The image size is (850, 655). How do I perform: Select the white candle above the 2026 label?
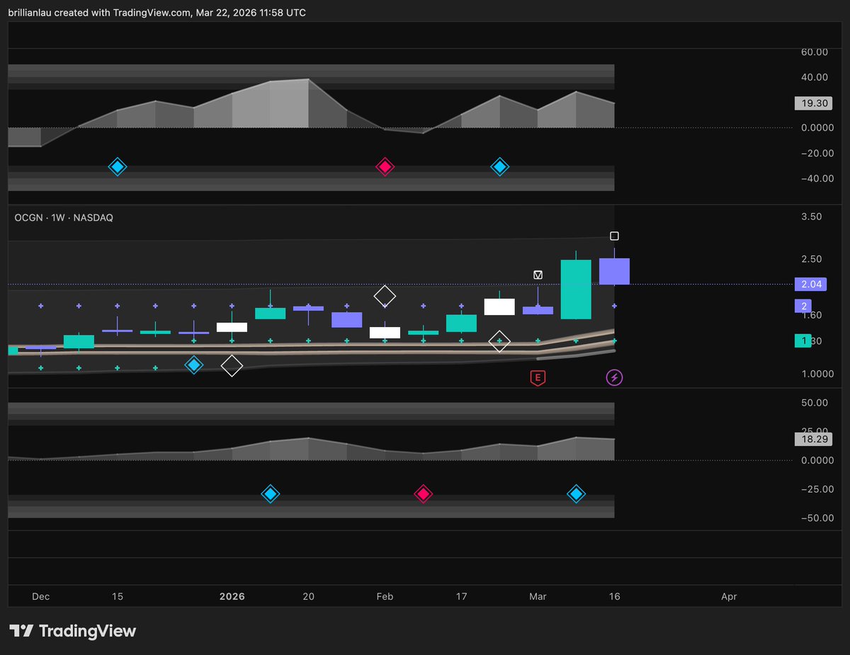pyautogui.click(x=232, y=327)
